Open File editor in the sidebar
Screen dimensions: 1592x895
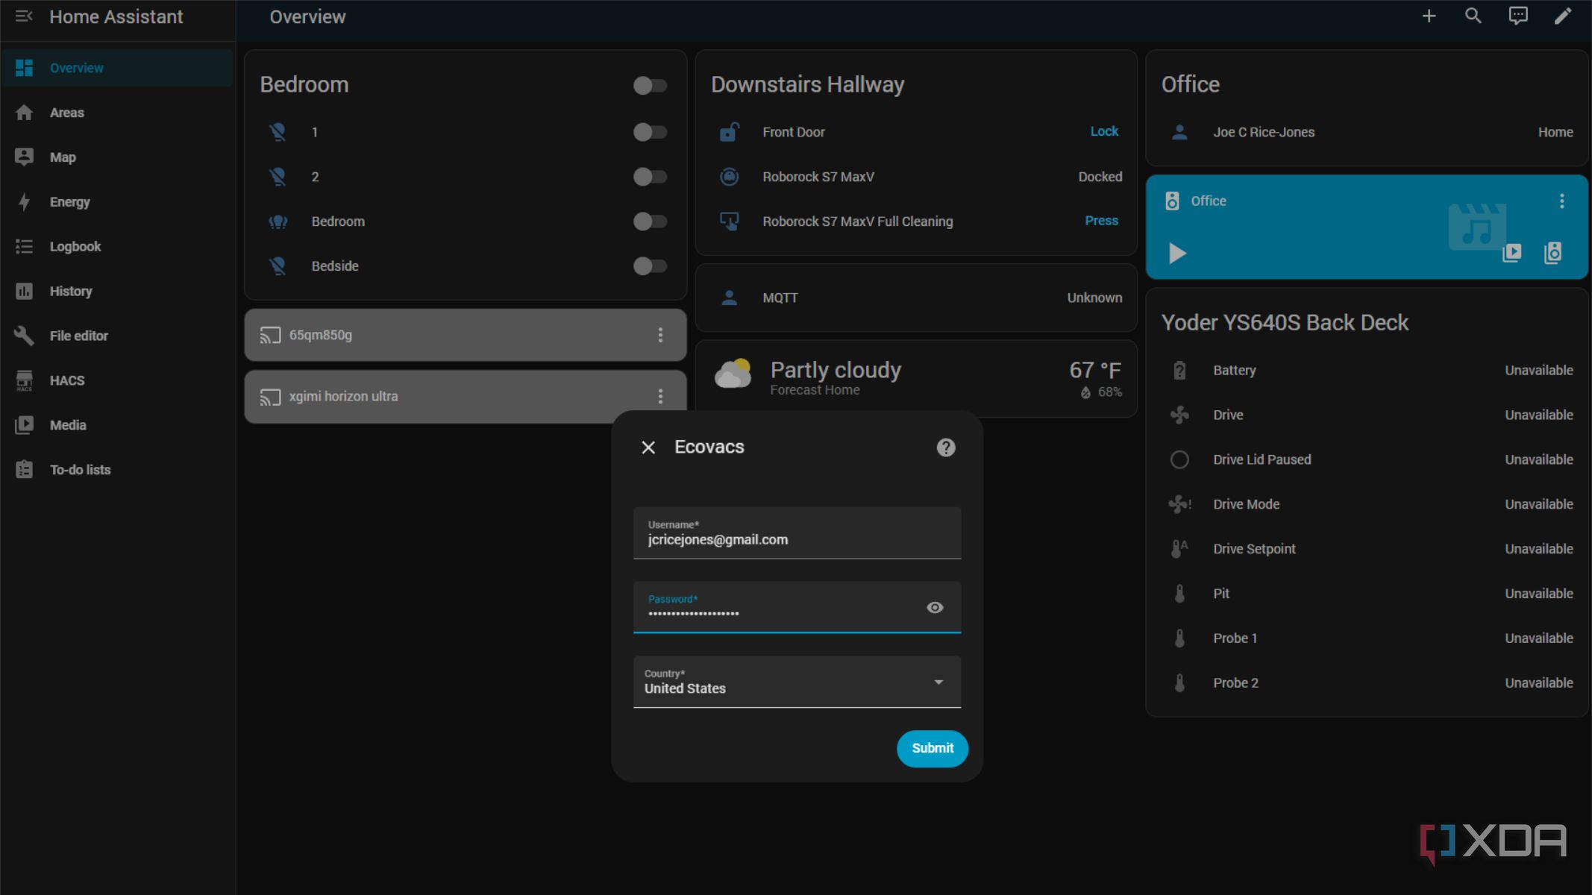118,336
